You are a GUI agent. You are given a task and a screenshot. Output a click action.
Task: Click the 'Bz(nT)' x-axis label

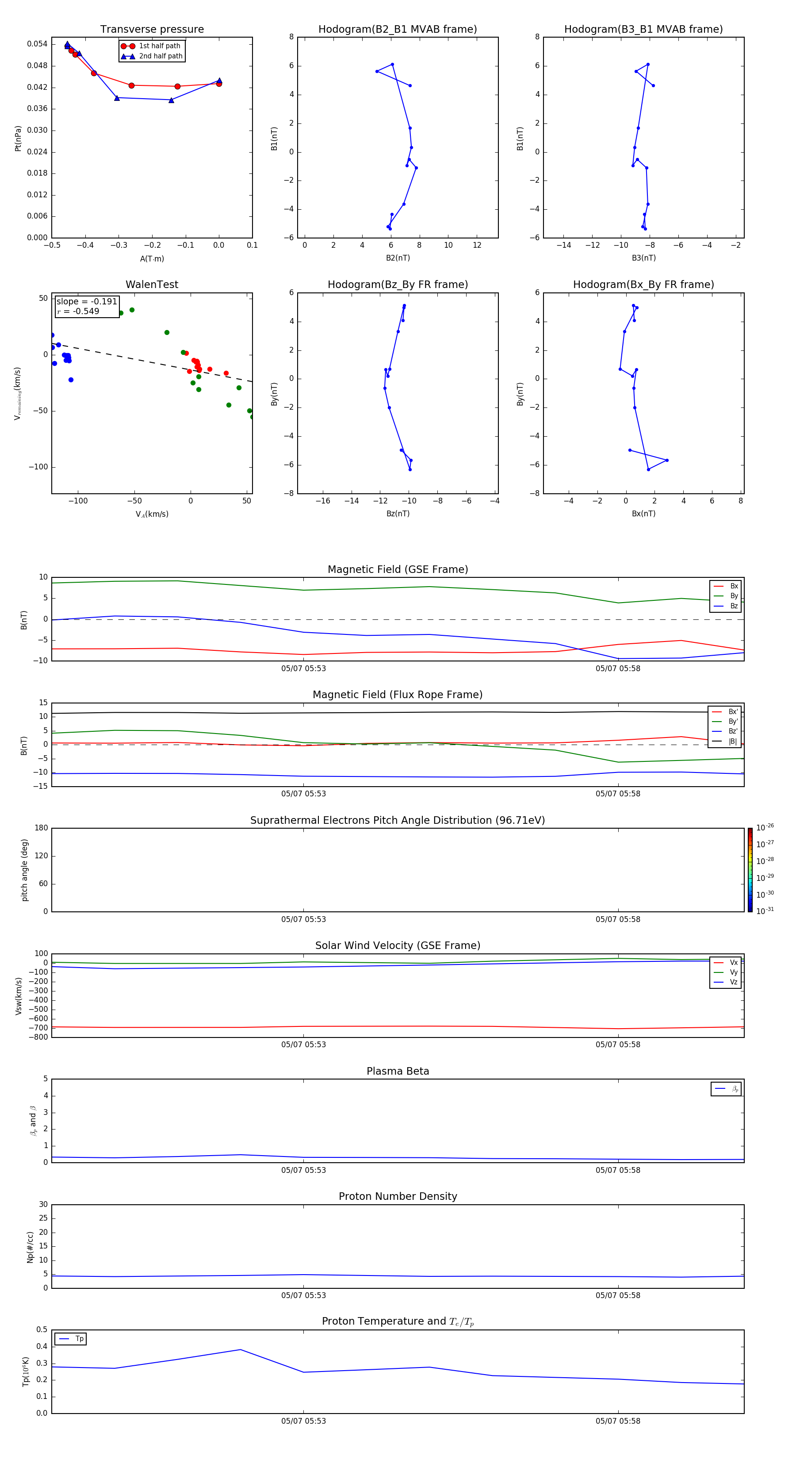pyautogui.click(x=398, y=514)
